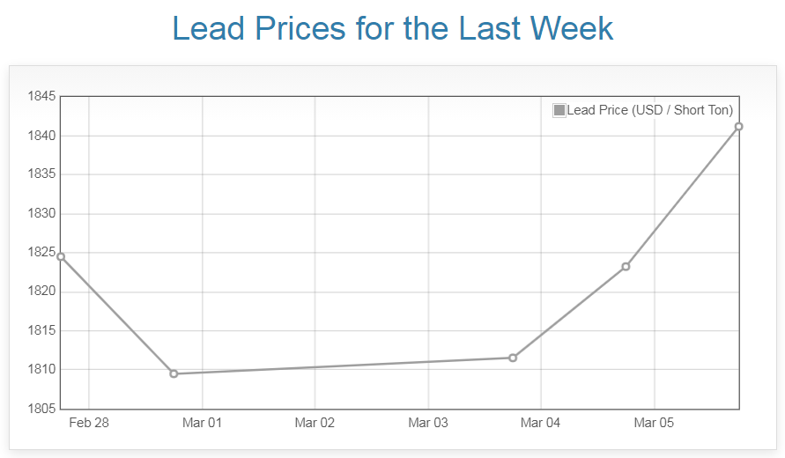Viewport: 785px width, 458px height.
Task: Click the leftmost data point near 1825
Action: click(61, 256)
